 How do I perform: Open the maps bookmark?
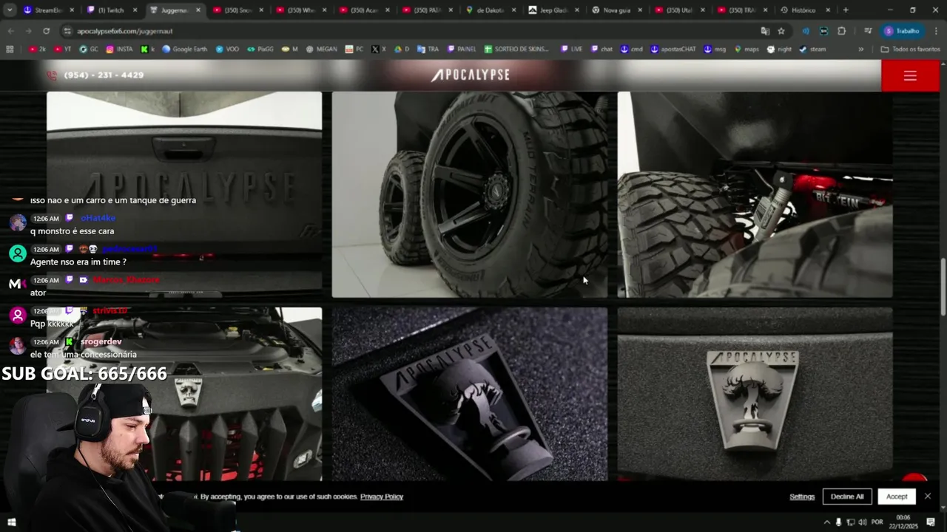pyautogui.click(x=747, y=50)
